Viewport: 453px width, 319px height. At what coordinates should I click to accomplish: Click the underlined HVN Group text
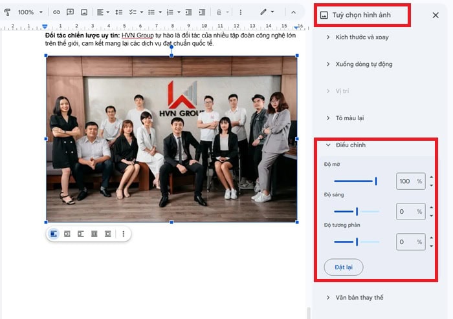tap(137, 36)
